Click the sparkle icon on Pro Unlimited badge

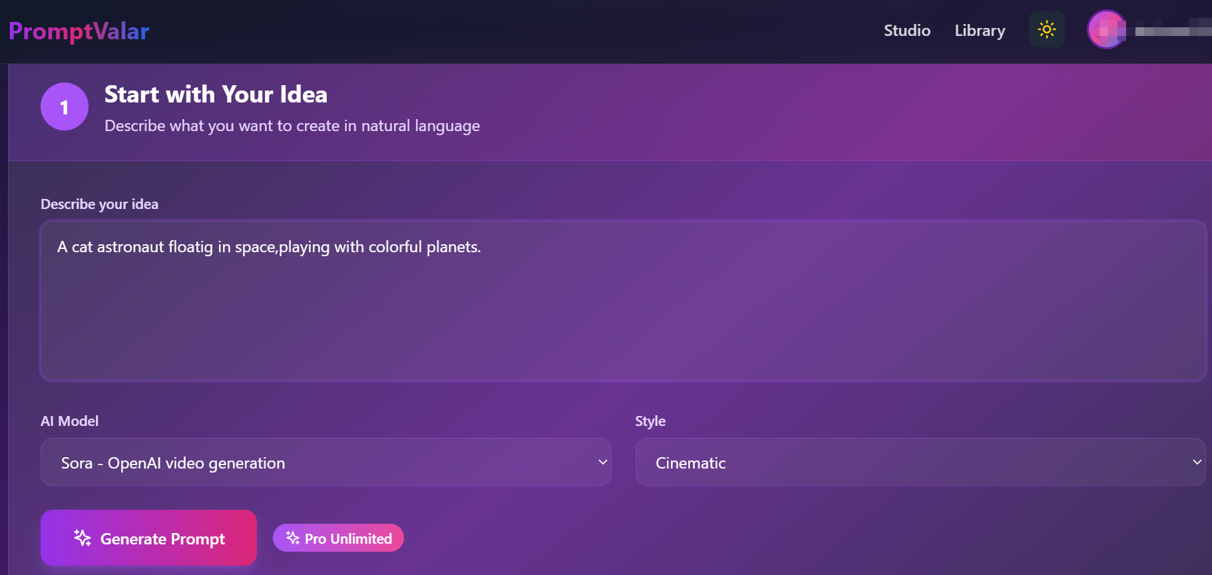(292, 538)
